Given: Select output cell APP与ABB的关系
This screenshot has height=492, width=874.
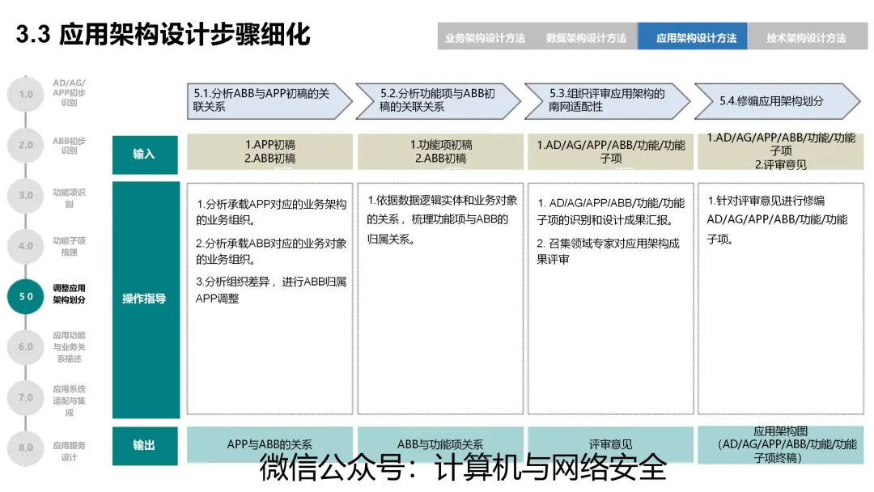Looking at the screenshot, I should coord(269,444).
